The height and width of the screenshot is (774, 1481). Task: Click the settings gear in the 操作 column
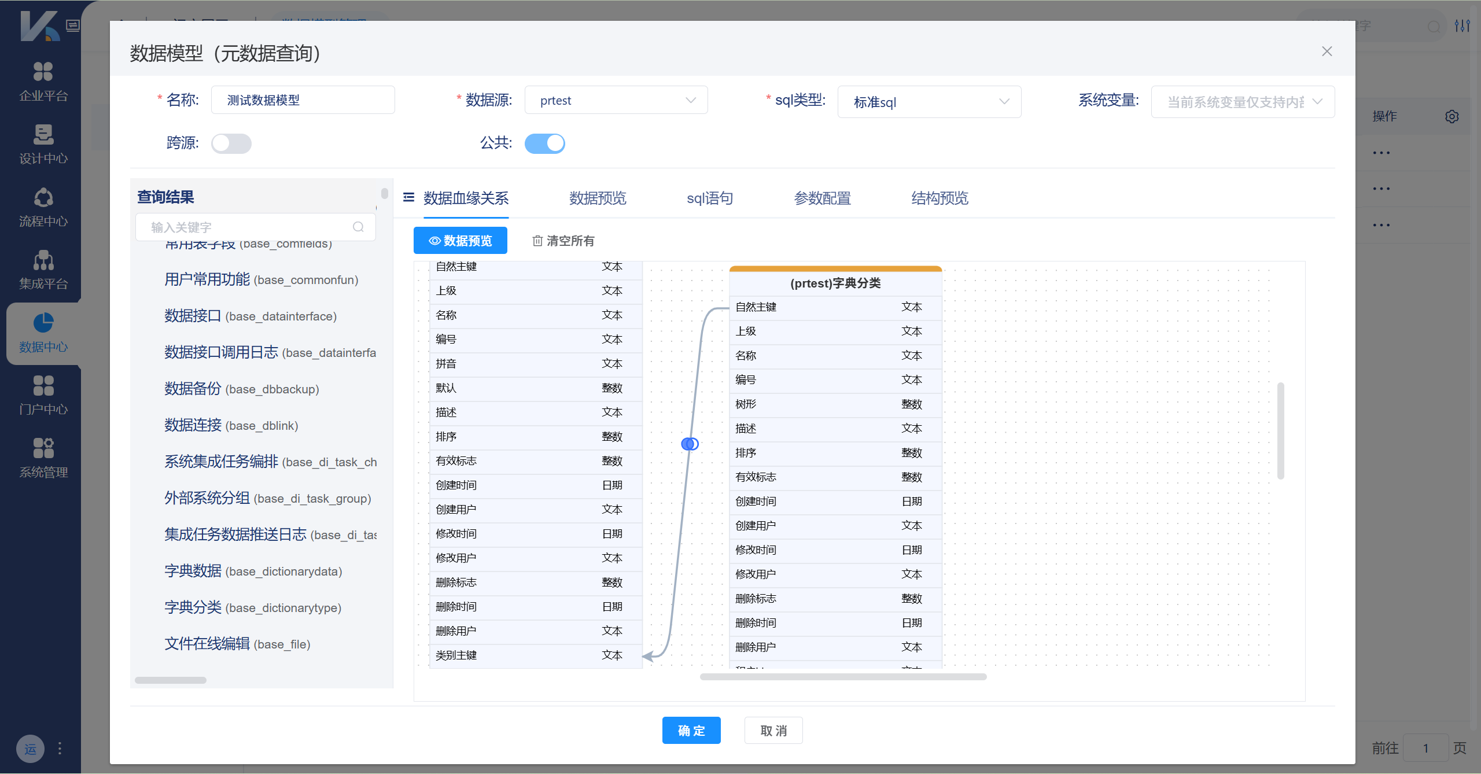[1452, 116]
